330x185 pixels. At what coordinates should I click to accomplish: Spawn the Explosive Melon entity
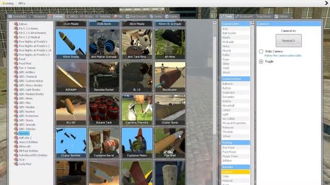point(137,143)
